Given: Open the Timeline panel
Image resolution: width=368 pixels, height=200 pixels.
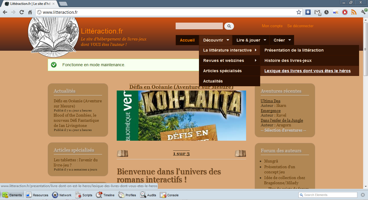Looking at the screenshot, I should 106,195.
